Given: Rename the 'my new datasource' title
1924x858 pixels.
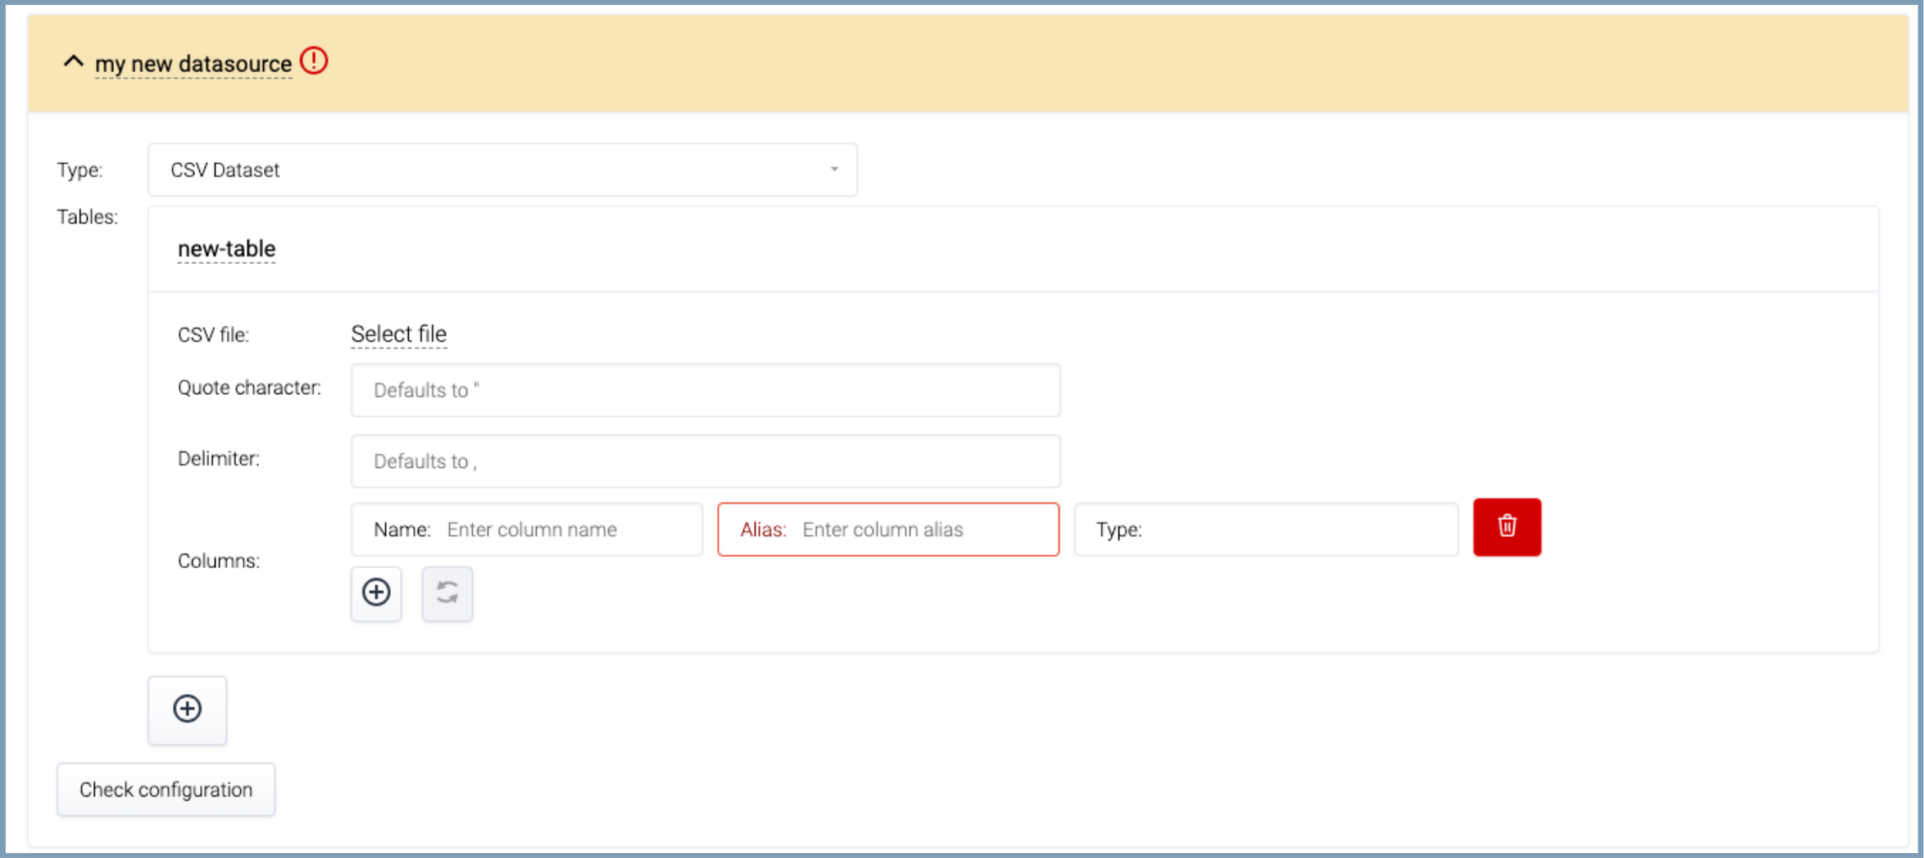Looking at the screenshot, I should pos(193,64).
